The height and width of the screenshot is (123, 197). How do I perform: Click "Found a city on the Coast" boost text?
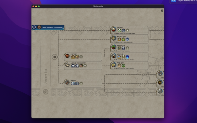pyautogui.click(x=127, y=33)
